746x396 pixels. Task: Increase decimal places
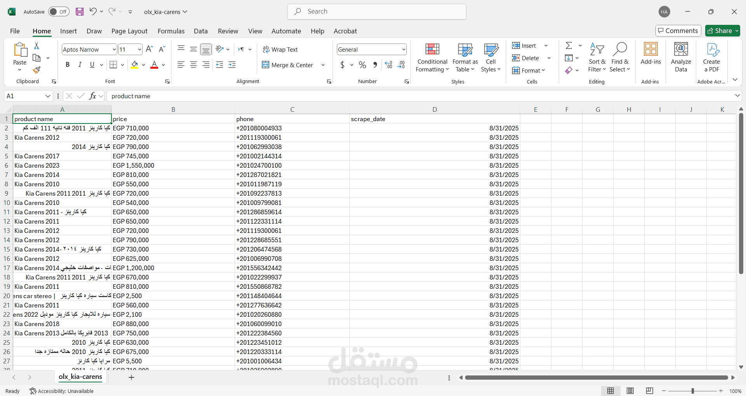coord(388,65)
